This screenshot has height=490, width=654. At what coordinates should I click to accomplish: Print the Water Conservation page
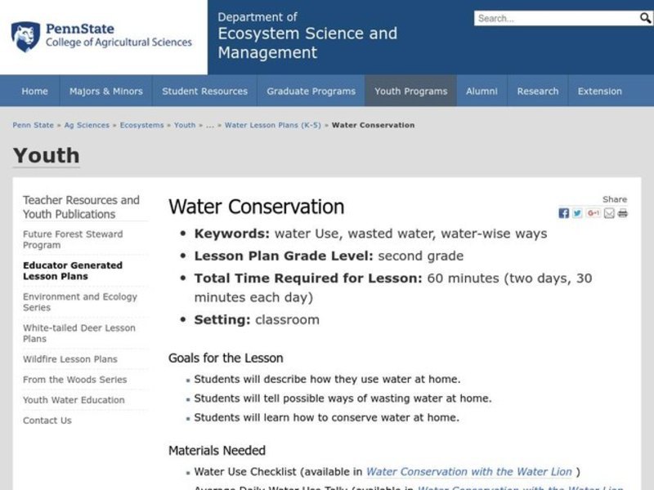(x=623, y=213)
